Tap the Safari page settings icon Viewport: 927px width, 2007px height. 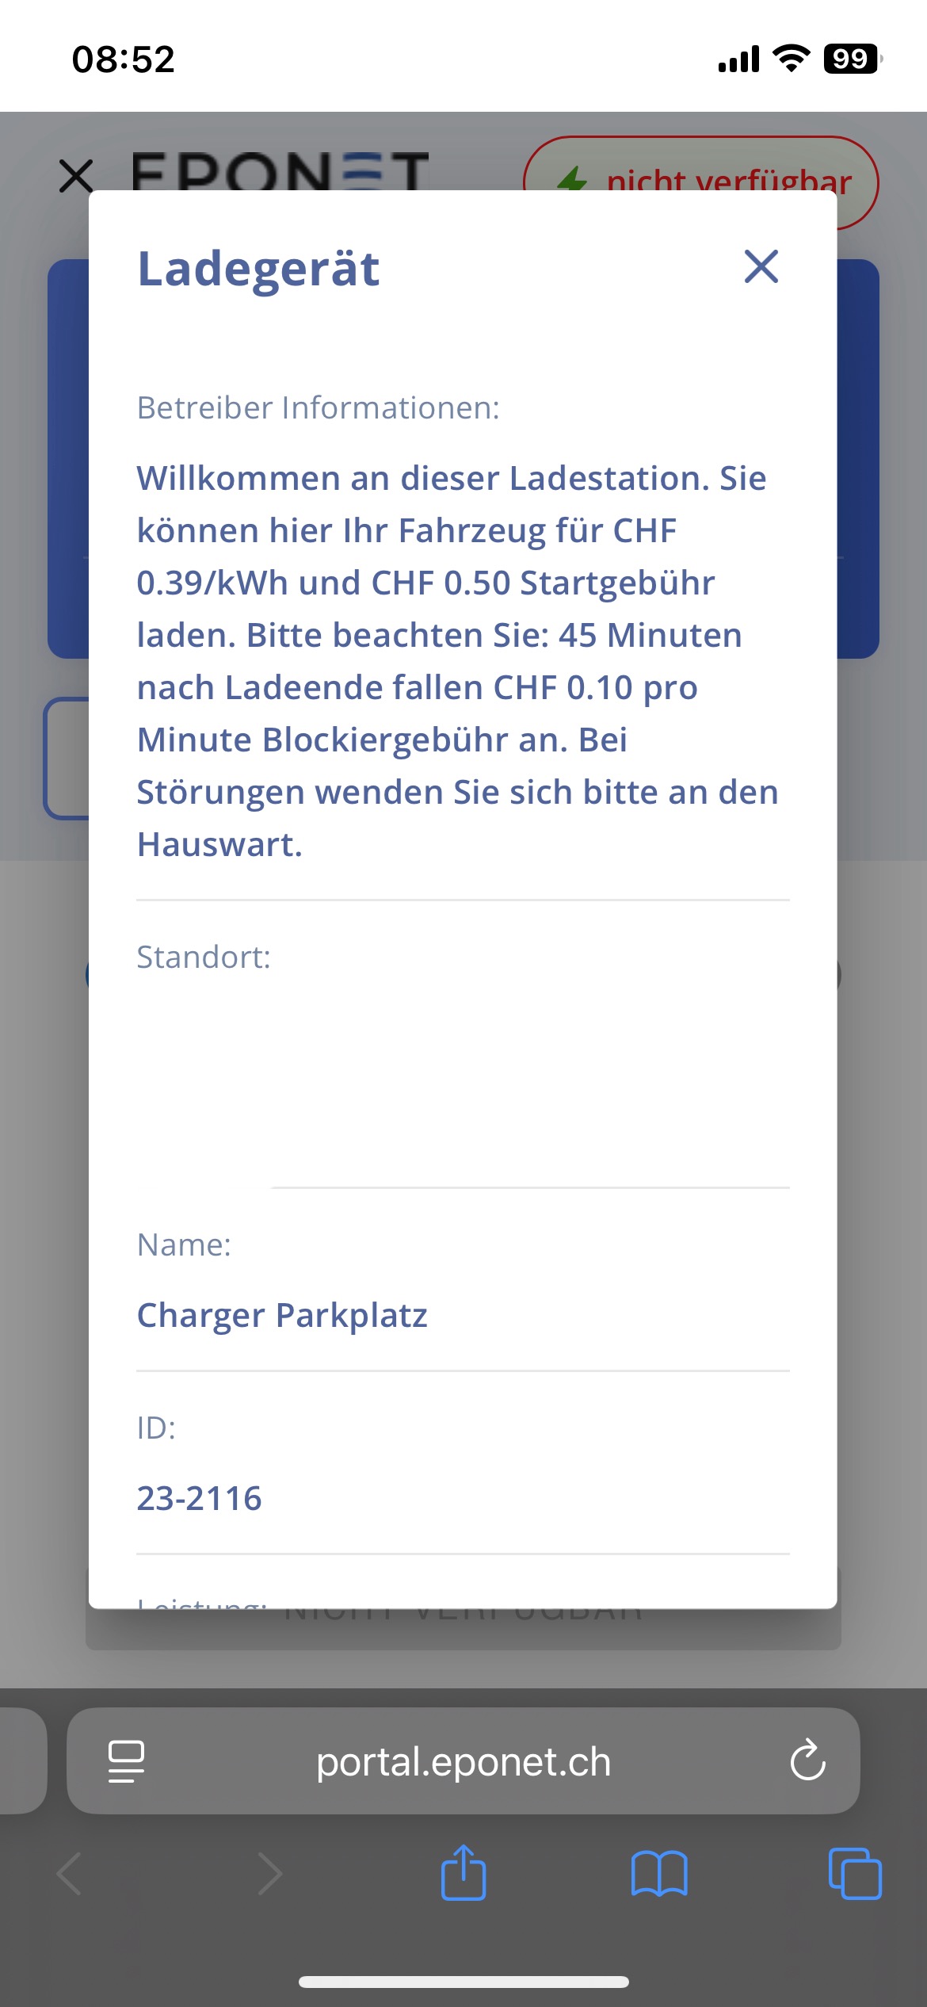(126, 1761)
